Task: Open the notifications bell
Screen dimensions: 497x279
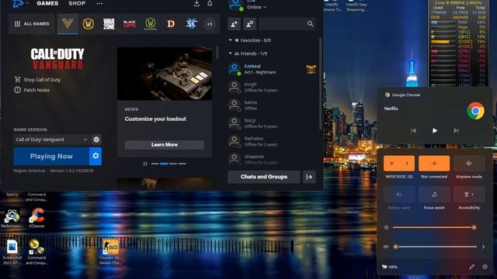Action: pyautogui.click(x=210, y=3)
